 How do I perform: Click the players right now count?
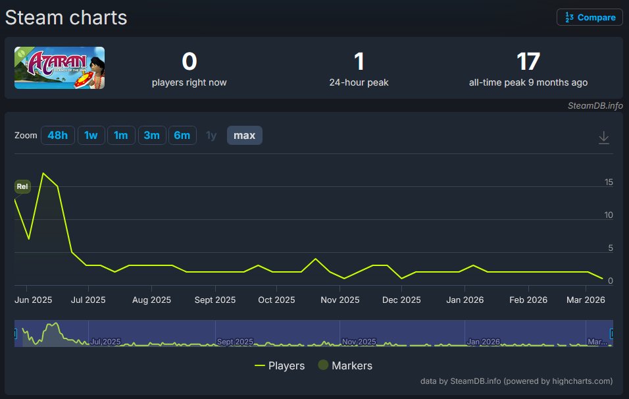[189, 61]
